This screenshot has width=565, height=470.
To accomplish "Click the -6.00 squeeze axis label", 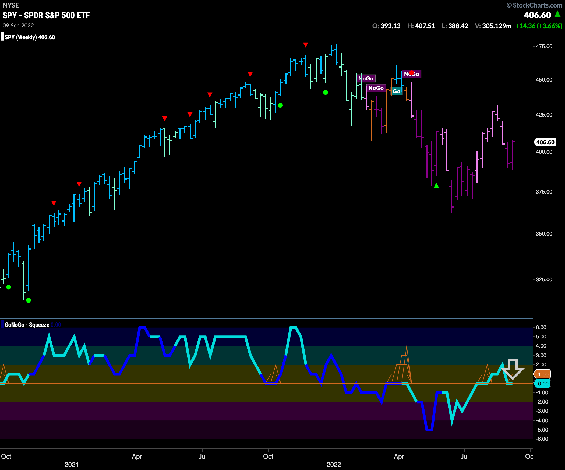I will coord(541,439).
